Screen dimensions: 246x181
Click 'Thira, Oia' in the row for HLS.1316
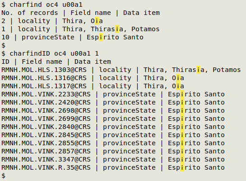pos(164,78)
